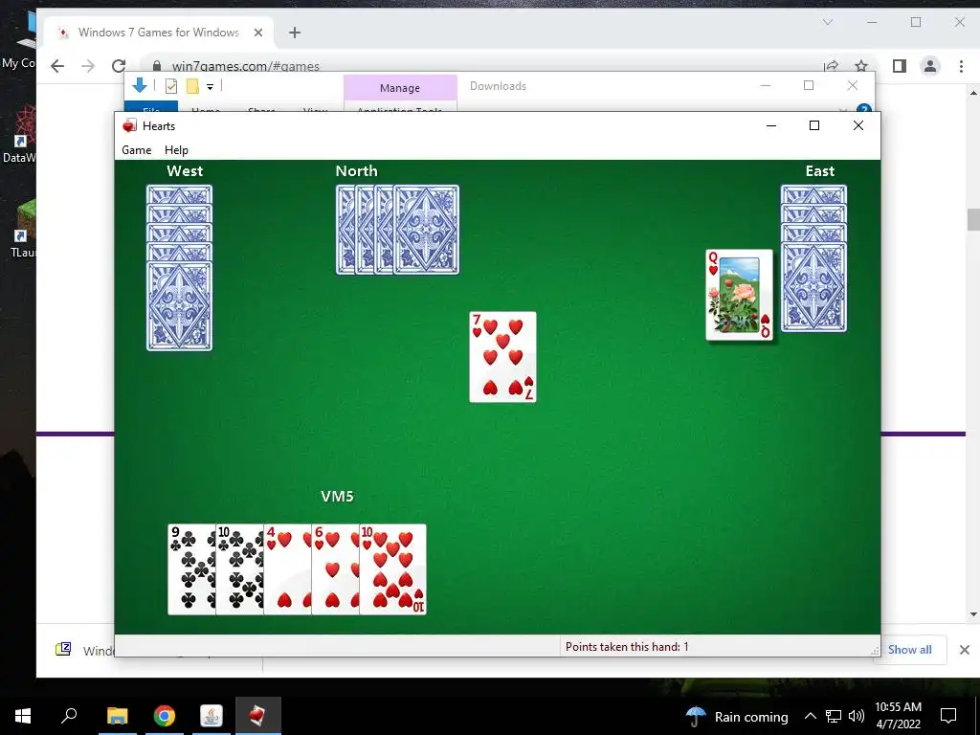Open the Help menu in Hearts

coord(176,150)
